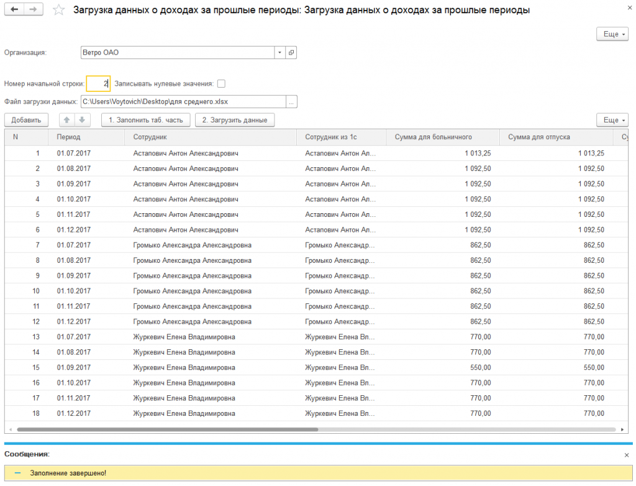The width and height of the screenshot is (636, 486).
Task: Add form to favorites with star icon
Action: click(x=59, y=10)
